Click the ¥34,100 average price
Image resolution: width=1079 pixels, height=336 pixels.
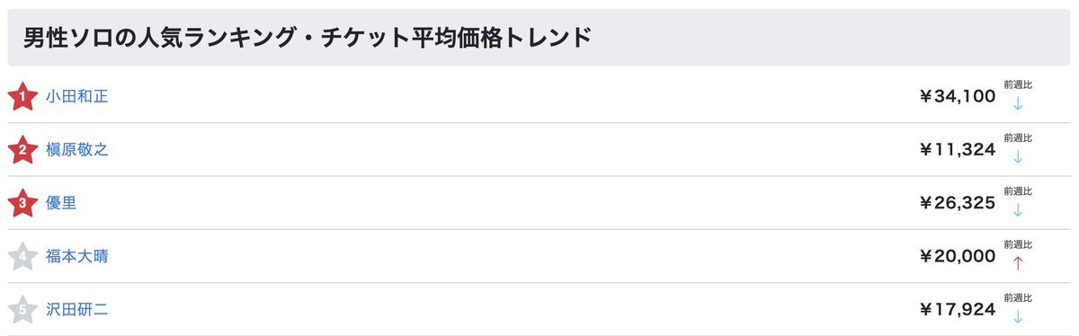(957, 96)
